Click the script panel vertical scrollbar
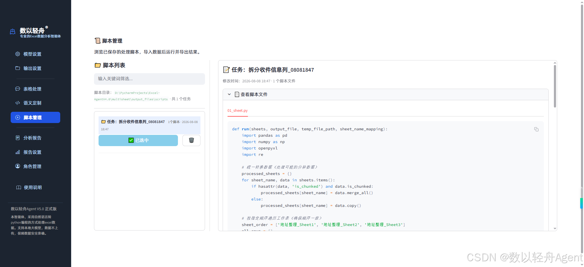The height and width of the screenshot is (267, 584). pos(555,86)
